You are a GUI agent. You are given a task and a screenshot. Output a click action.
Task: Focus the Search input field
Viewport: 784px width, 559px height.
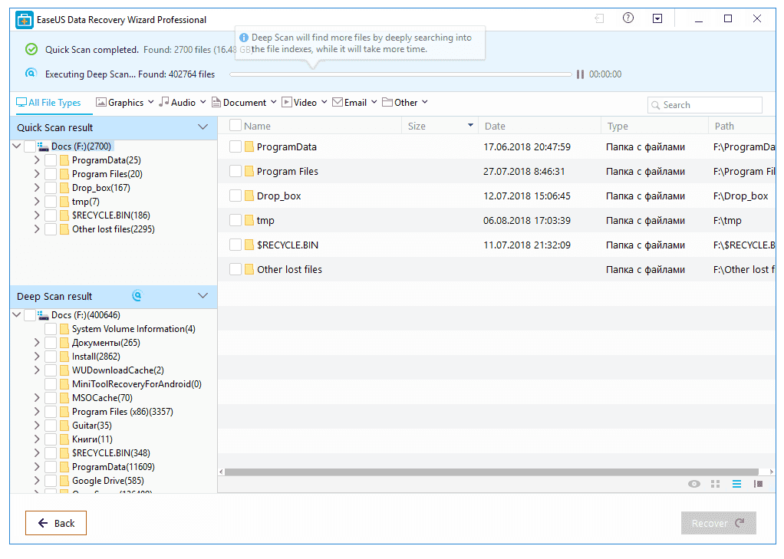(x=704, y=105)
